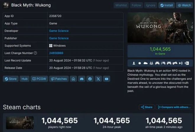Click the NVIDIA GeForce Now icon

(x=186, y=63)
